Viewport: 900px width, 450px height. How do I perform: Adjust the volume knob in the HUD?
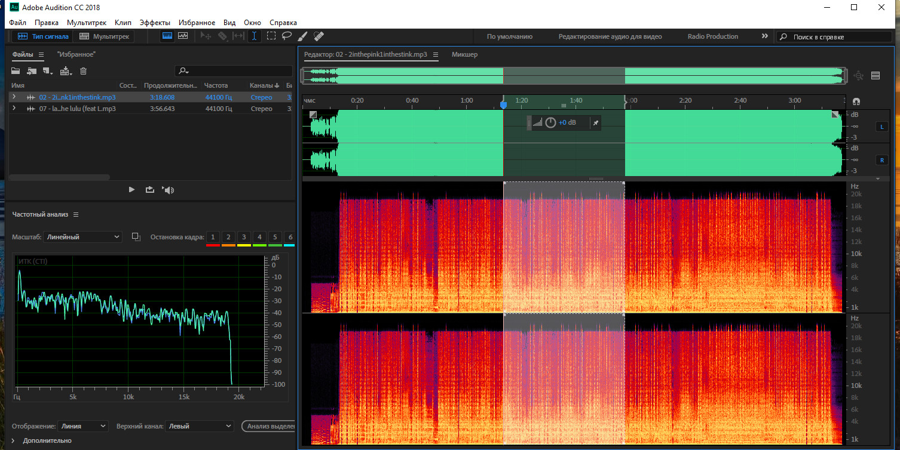coord(550,123)
